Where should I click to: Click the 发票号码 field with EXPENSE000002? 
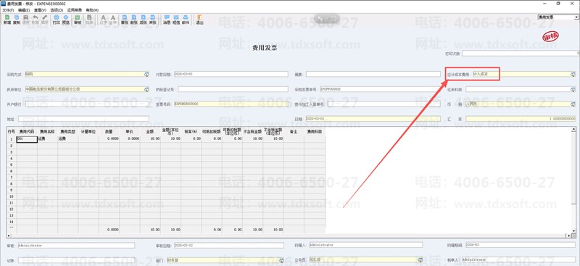(x=231, y=104)
